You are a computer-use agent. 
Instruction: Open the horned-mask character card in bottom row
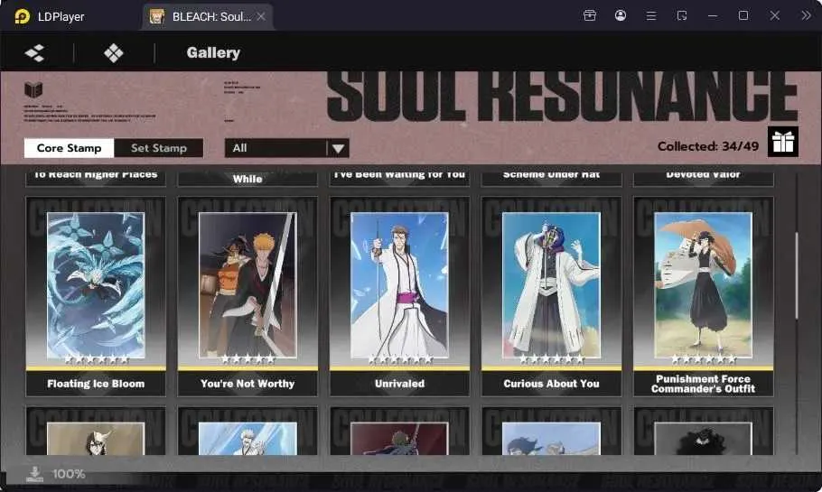click(96, 431)
